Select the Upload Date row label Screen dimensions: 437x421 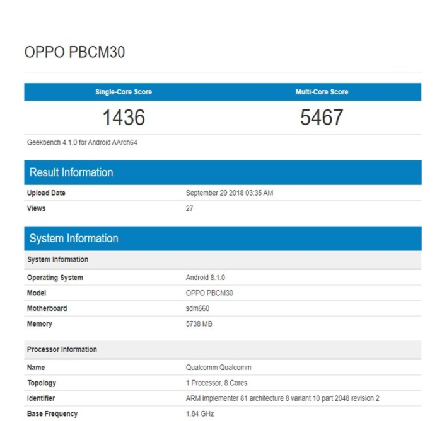46,193
